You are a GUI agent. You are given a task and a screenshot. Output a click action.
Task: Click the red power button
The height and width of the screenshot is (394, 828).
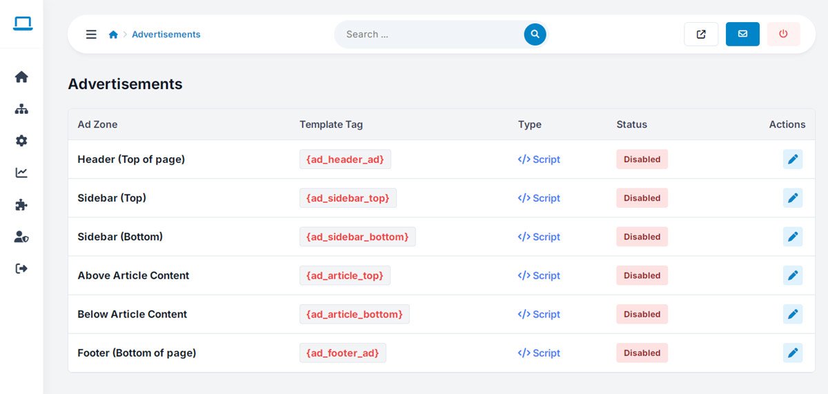point(783,35)
